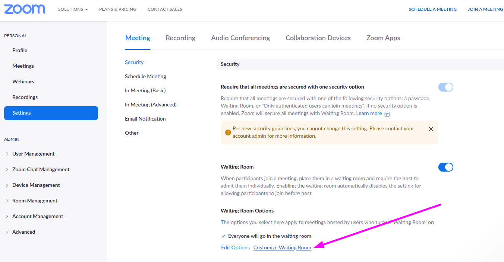The width and height of the screenshot is (504, 262).
Task: Dismiss the security guidelines notice
Action: pos(431,129)
